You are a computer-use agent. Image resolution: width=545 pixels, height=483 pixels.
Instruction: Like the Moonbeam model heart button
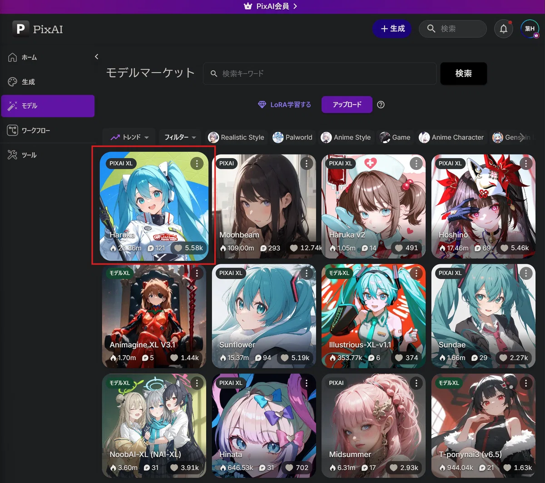pyautogui.click(x=306, y=248)
